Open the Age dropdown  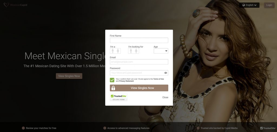(x=161, y=51)
